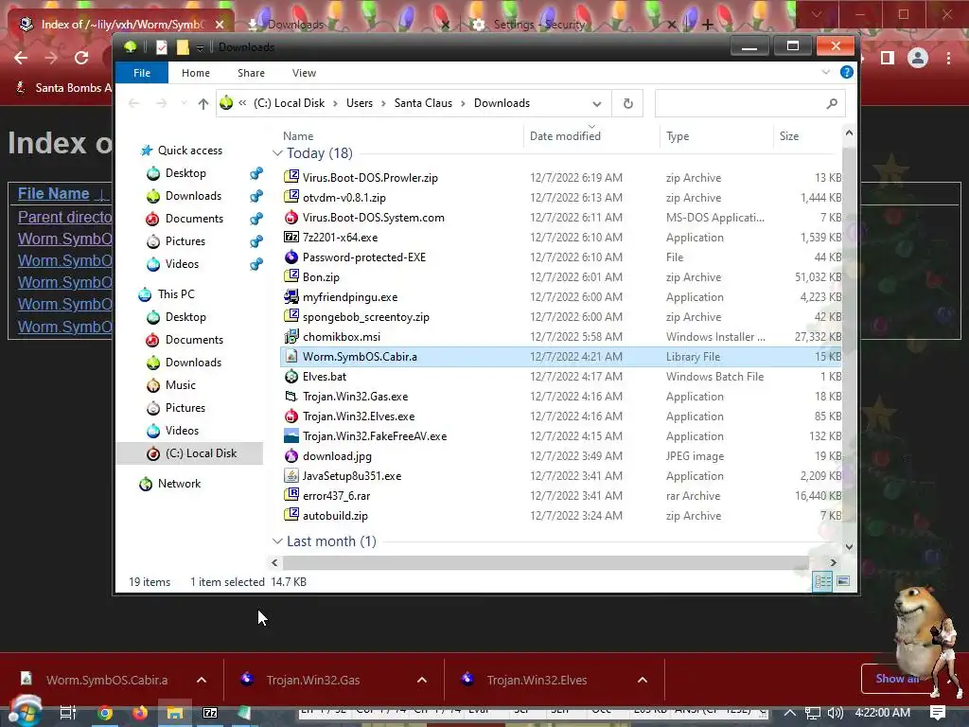Select Documents under Quick access
The height and width of the screenshot is (727, 969).
click(x=194, y=219)
